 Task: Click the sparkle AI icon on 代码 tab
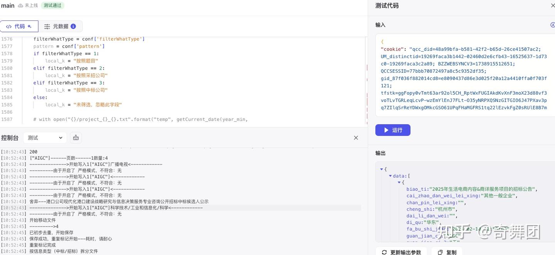click(x=30, y=26)
